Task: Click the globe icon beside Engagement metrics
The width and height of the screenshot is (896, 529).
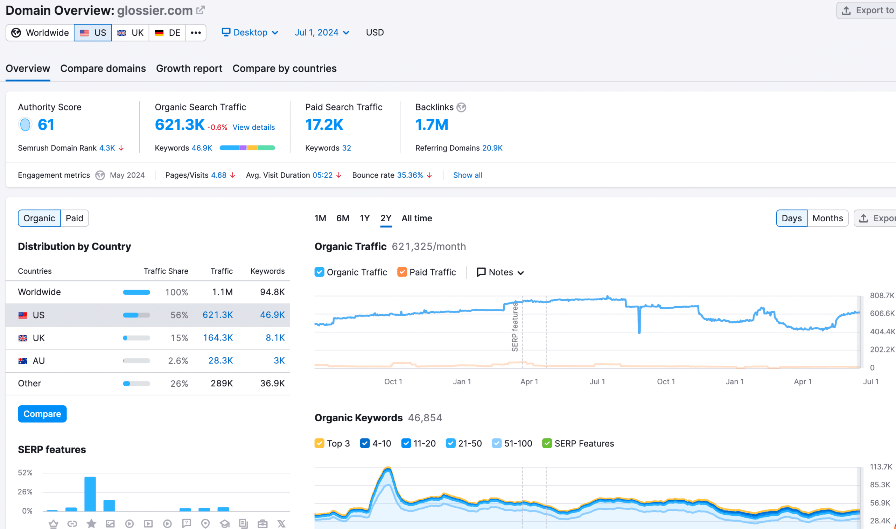Action: (100, 176)
